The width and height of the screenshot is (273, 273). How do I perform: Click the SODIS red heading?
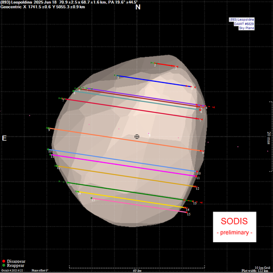click(234, 221)
